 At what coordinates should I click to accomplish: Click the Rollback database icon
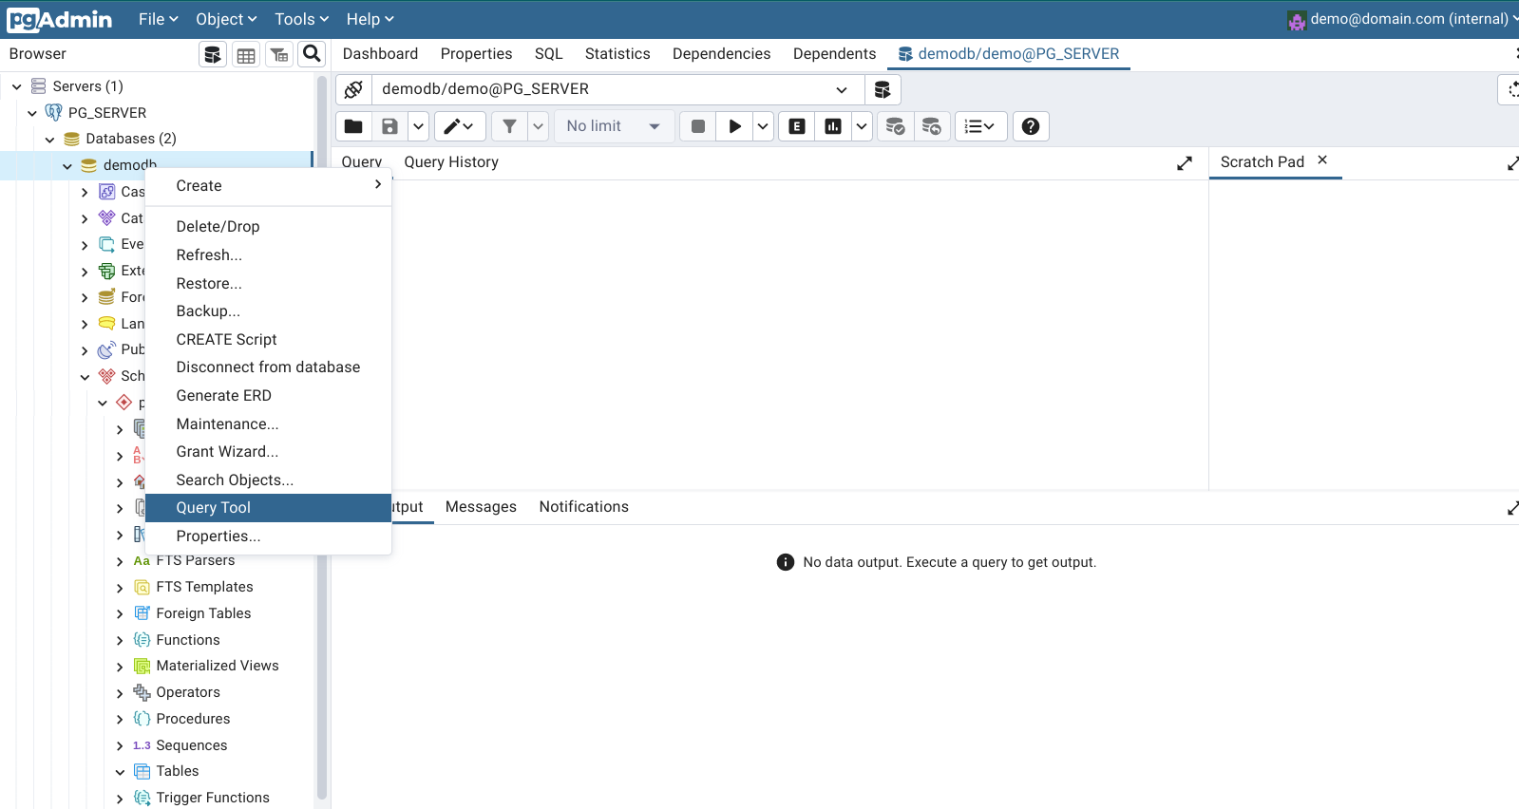[931, 126]
